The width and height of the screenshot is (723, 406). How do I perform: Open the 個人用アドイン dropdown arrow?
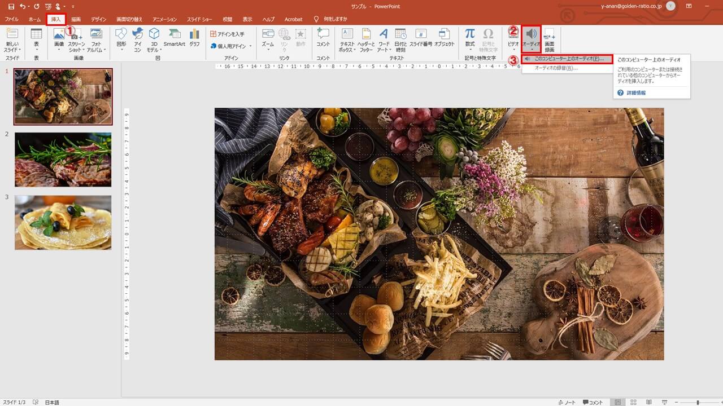click(250, 46)
